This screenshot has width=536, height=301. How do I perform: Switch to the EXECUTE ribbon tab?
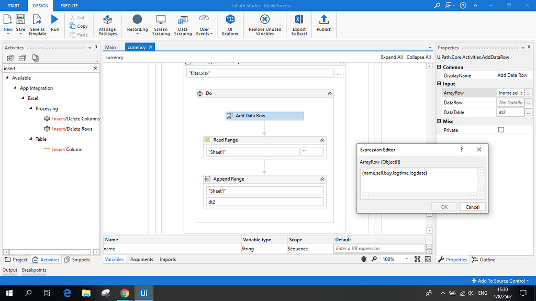(x=69, y=6)
